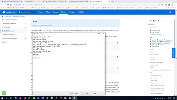Open Contribute in docs navbar

coord(81,12)
